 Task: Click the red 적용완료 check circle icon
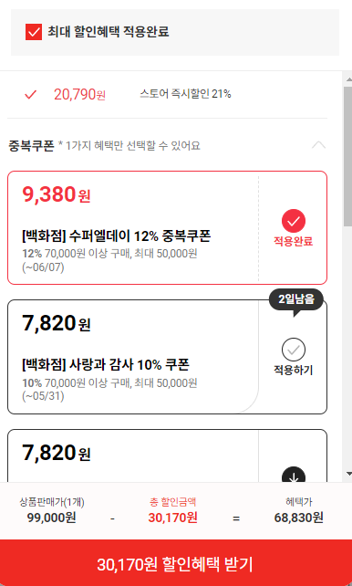pos(294,221)
